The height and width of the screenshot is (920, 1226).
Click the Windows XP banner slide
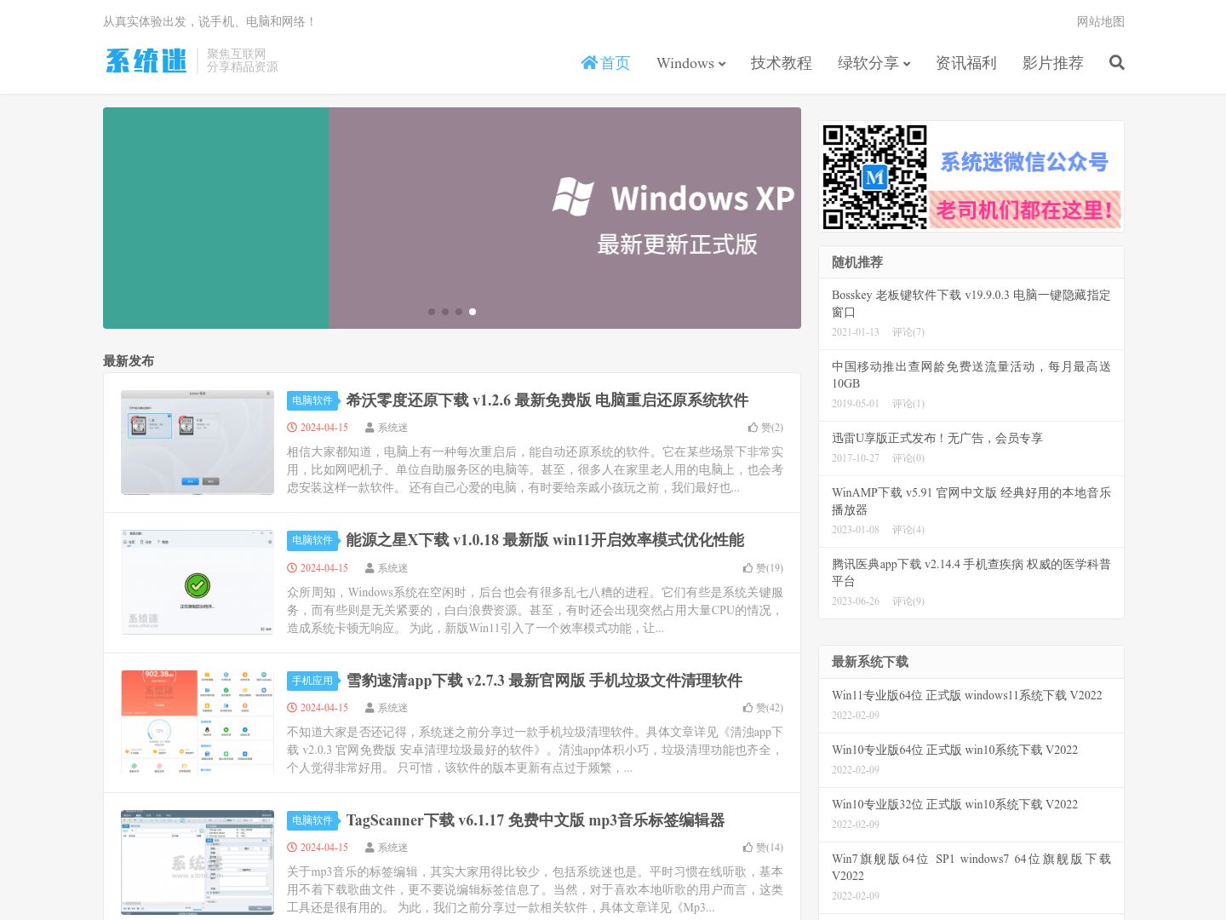(x=564, y=218)
